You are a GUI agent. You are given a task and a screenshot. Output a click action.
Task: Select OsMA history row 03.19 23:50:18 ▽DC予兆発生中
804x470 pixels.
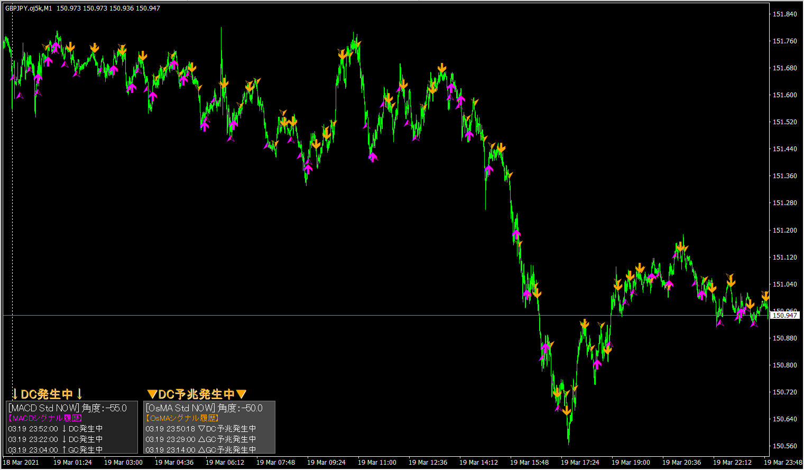click(201, 429)
